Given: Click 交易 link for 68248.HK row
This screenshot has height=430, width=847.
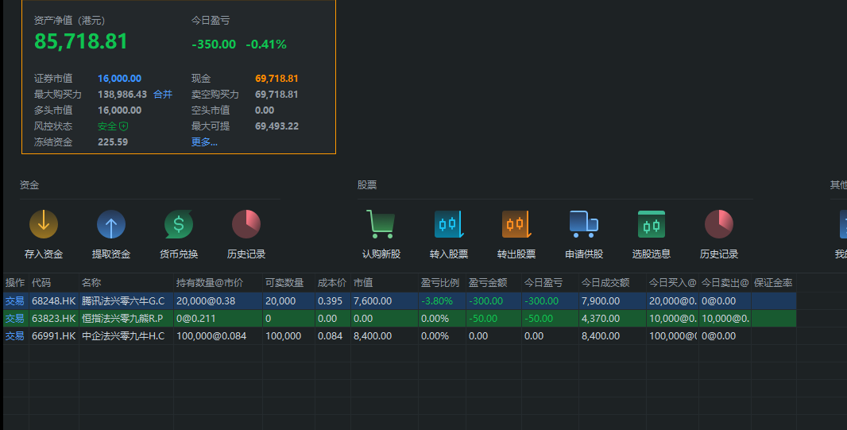Looking at the screenshot, I should pos(14,301).
